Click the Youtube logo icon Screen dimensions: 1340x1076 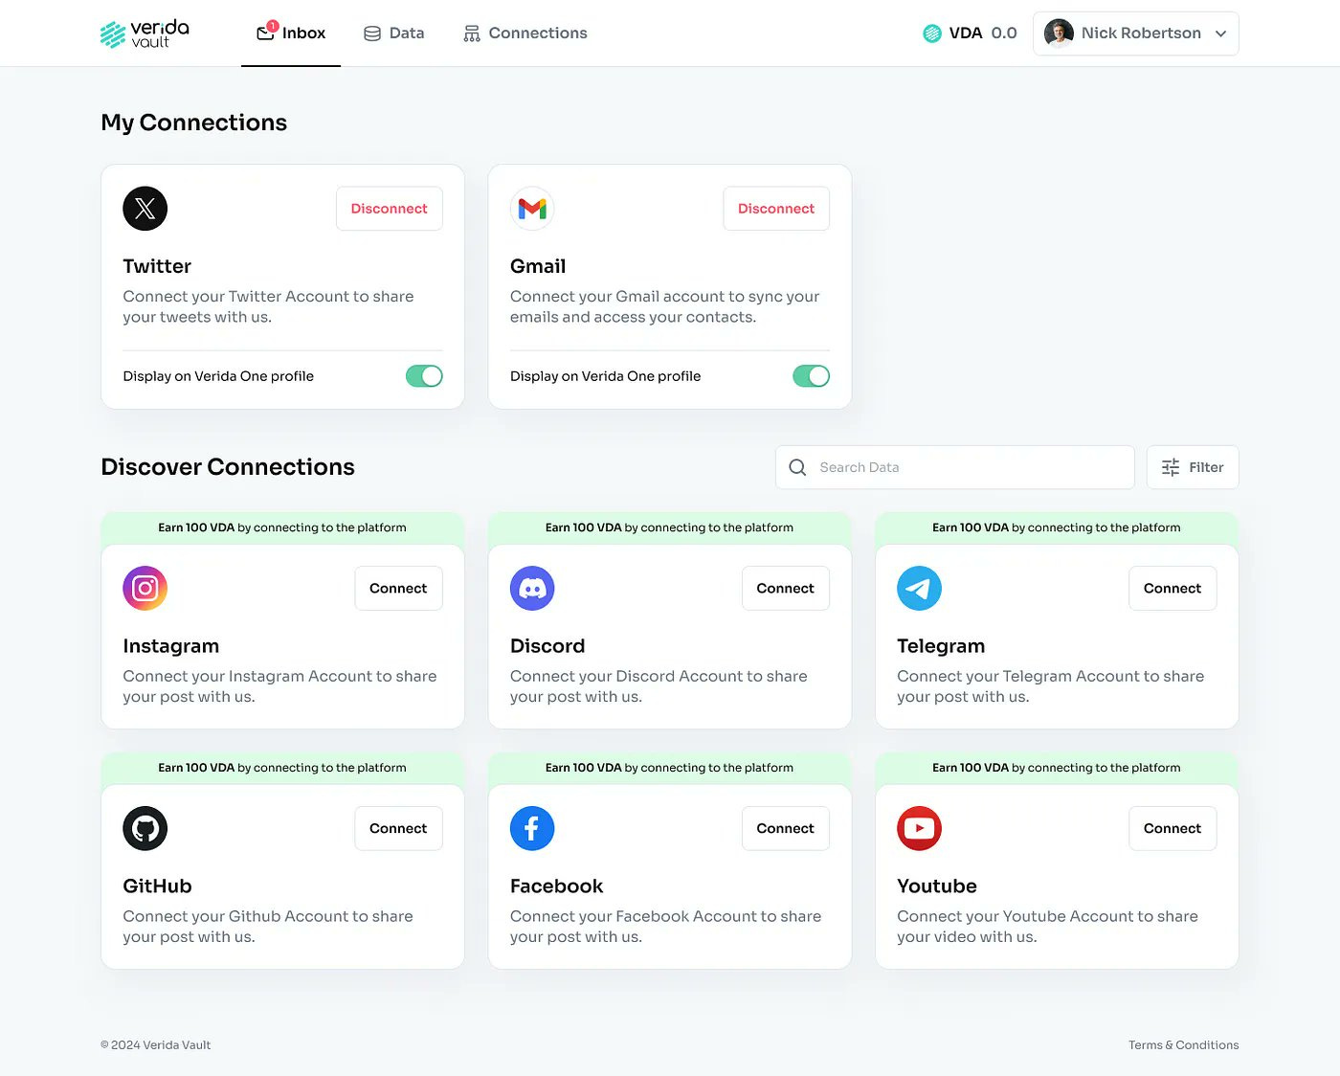pyautogui.click(x=919, y=829)
